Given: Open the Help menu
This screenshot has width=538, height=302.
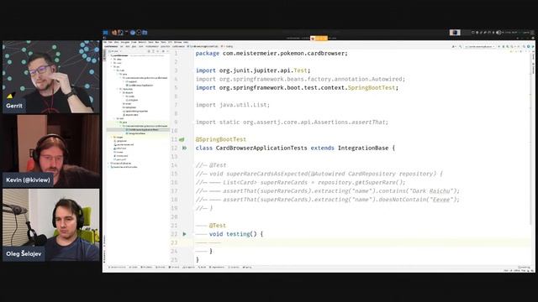Looking at the screenshot, I should tap(186, 42).
